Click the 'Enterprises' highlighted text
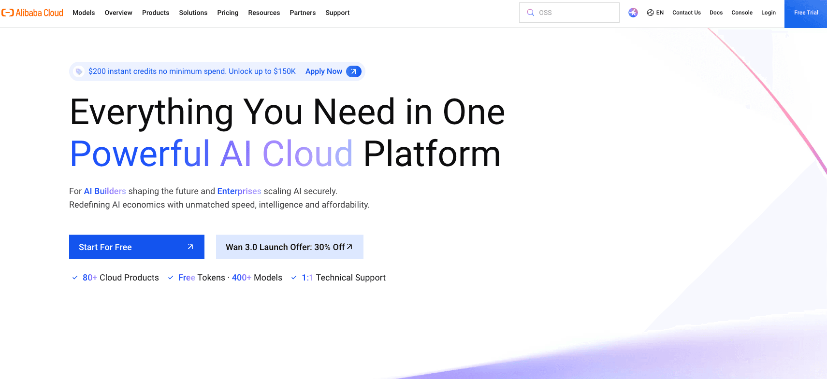Screen dimensions: 827x379 coord(239,191)
